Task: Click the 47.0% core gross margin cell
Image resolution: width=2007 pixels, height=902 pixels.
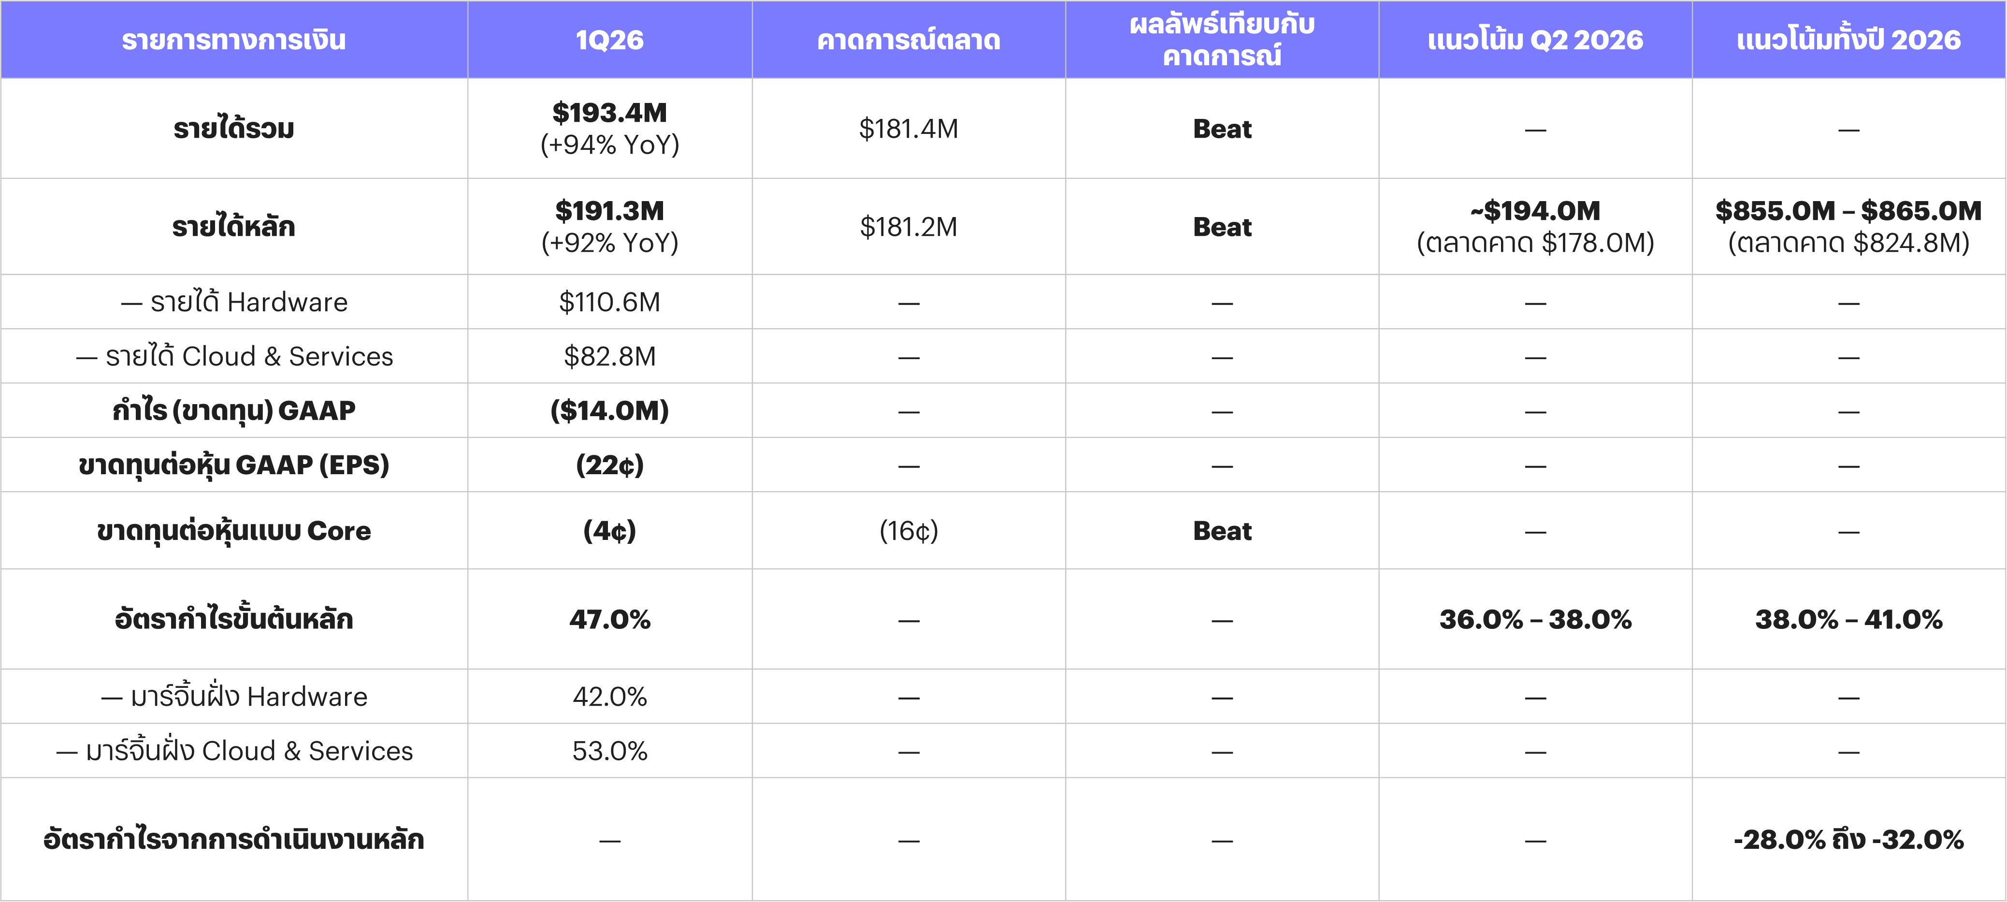Action: [x=609, y=619]
